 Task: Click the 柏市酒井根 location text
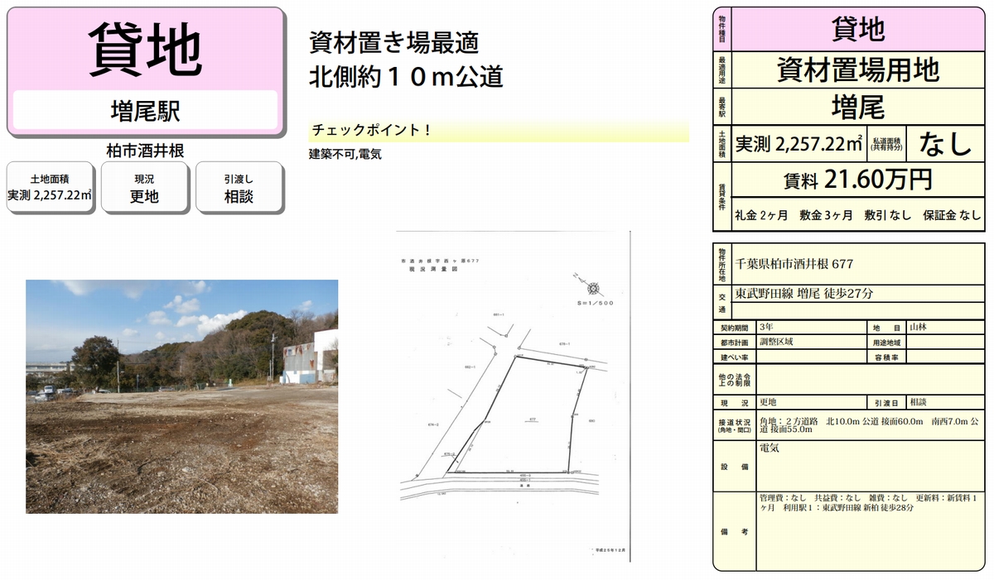pos(145,150)
